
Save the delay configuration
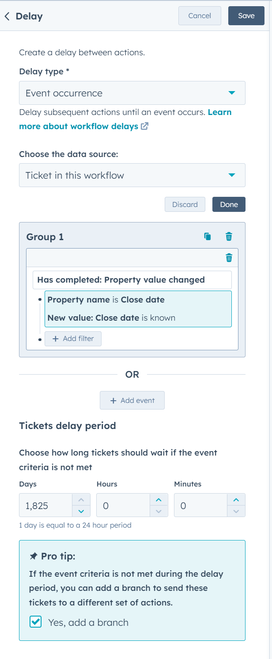tap(246, 15)
